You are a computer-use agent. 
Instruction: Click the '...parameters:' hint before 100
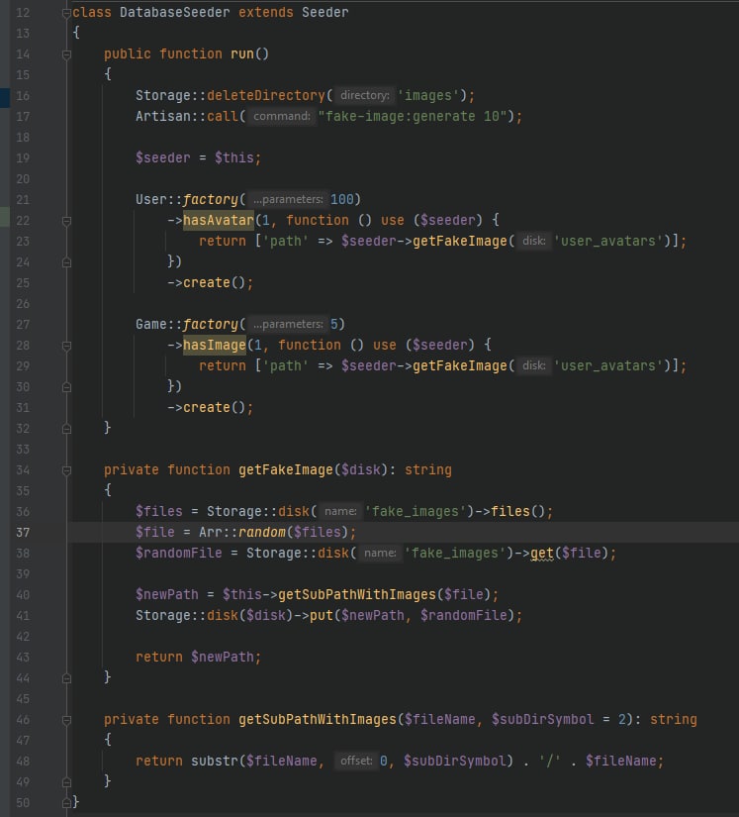[288, 199]
